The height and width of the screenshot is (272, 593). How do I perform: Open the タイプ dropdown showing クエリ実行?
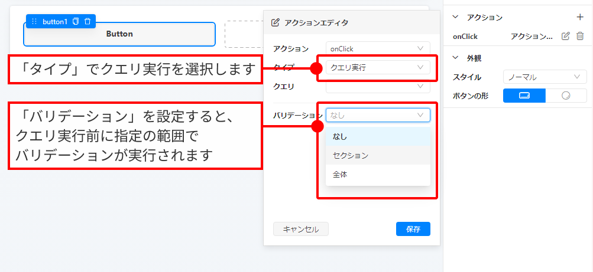[x=377, y=67]
